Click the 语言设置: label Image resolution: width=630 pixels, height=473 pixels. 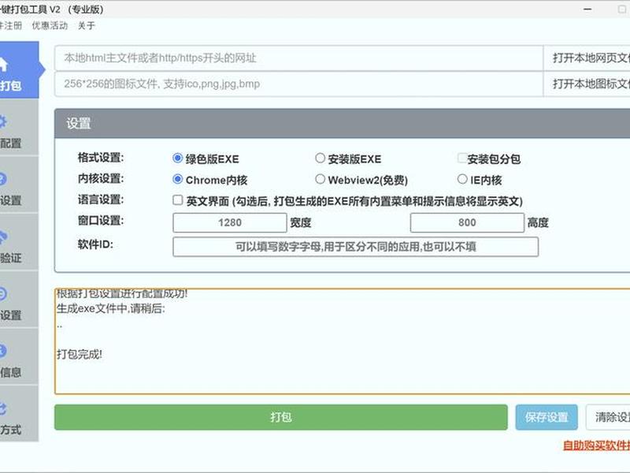tap(101, 199)
